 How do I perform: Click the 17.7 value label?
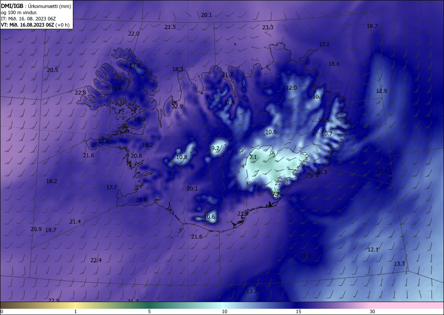(x=111, y=187)
